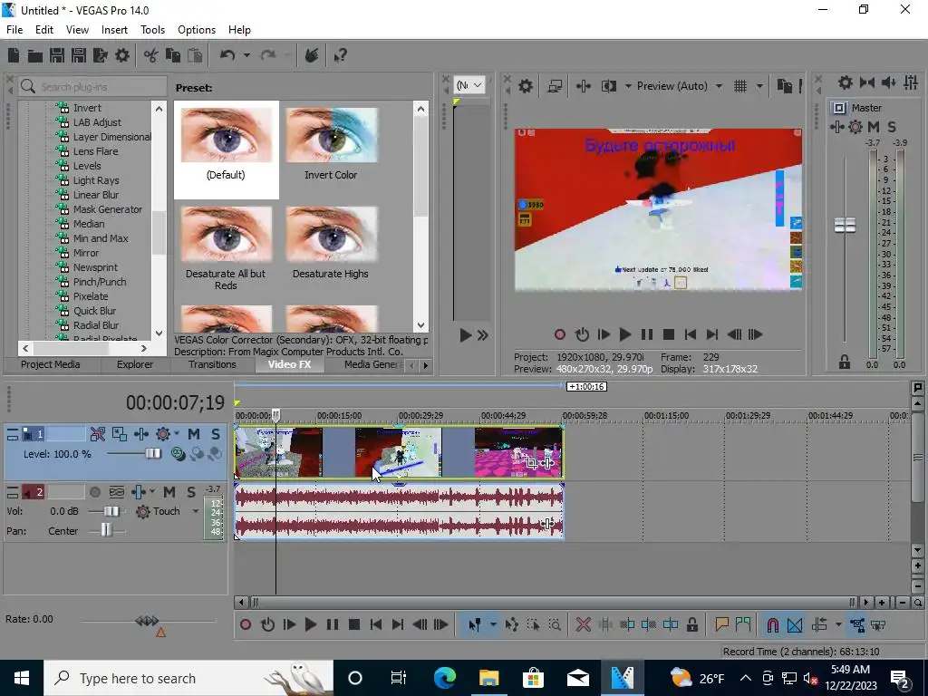Toggle automatic crossfades icon
928x696 pixels.
point(794,624)
